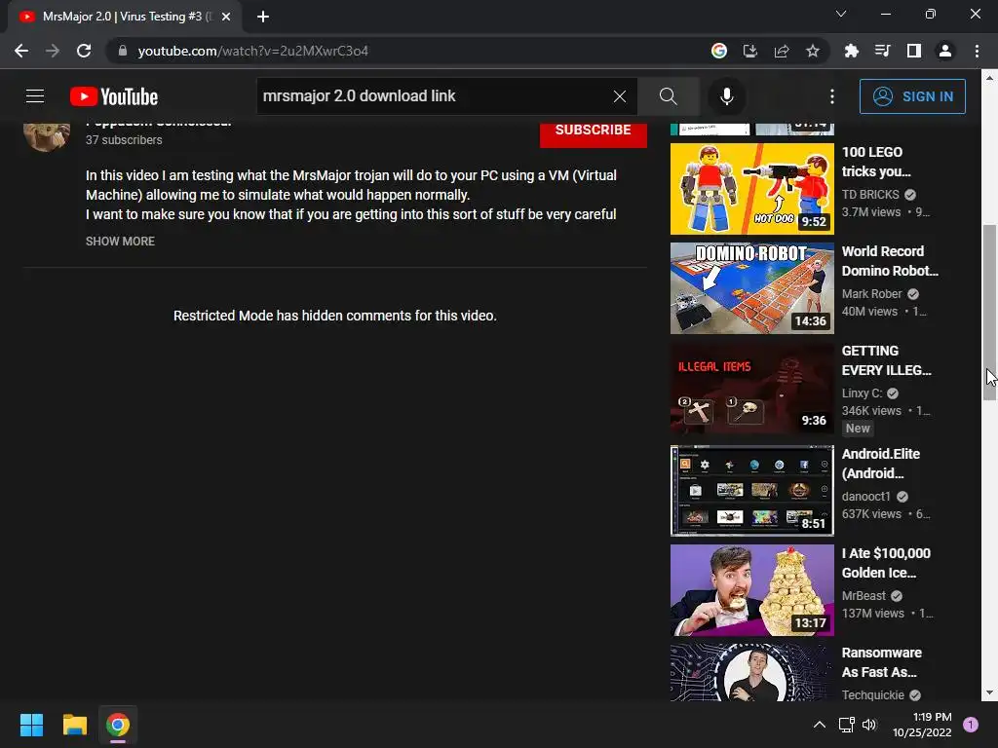This screenshot has height=748, width=998.
Task: Click the address bar URL field
Action: 407,51
